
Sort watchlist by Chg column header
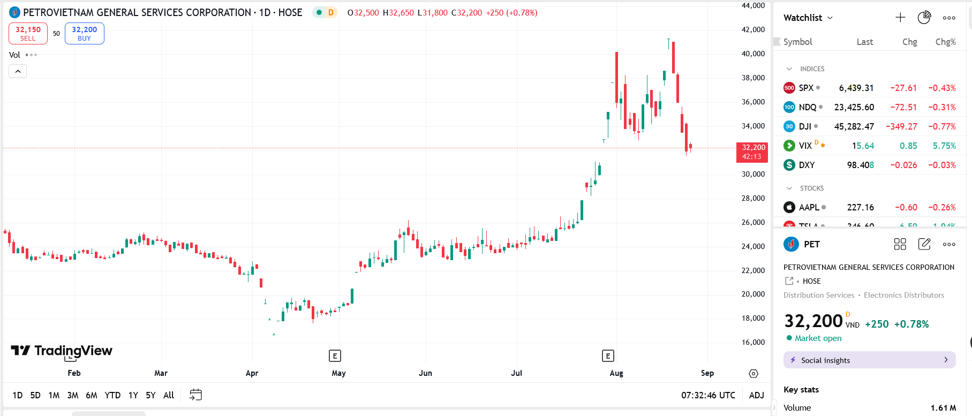pos(909,42)
